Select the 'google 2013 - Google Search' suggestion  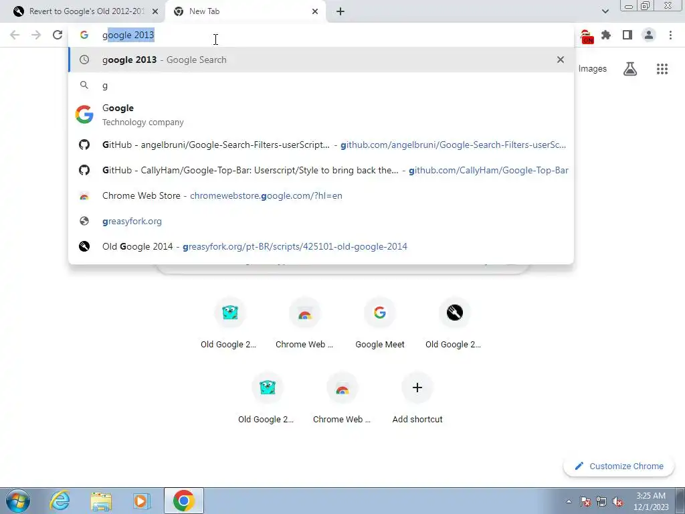pos(321,60)
